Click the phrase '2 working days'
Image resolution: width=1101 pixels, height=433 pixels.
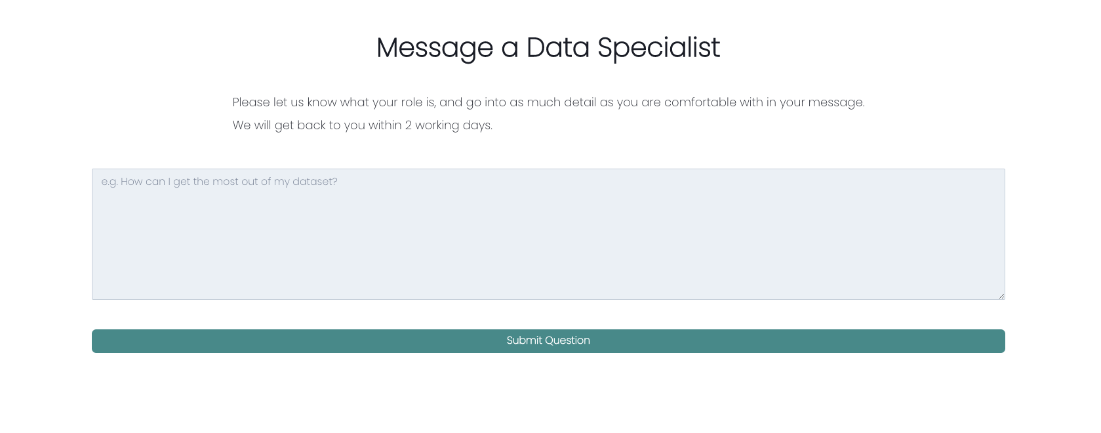[x=447, y=125]
